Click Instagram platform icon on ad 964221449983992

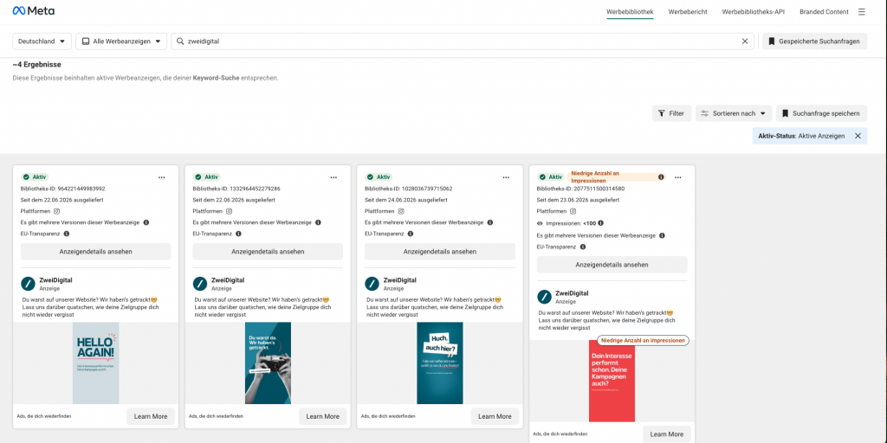click(56, 211)
